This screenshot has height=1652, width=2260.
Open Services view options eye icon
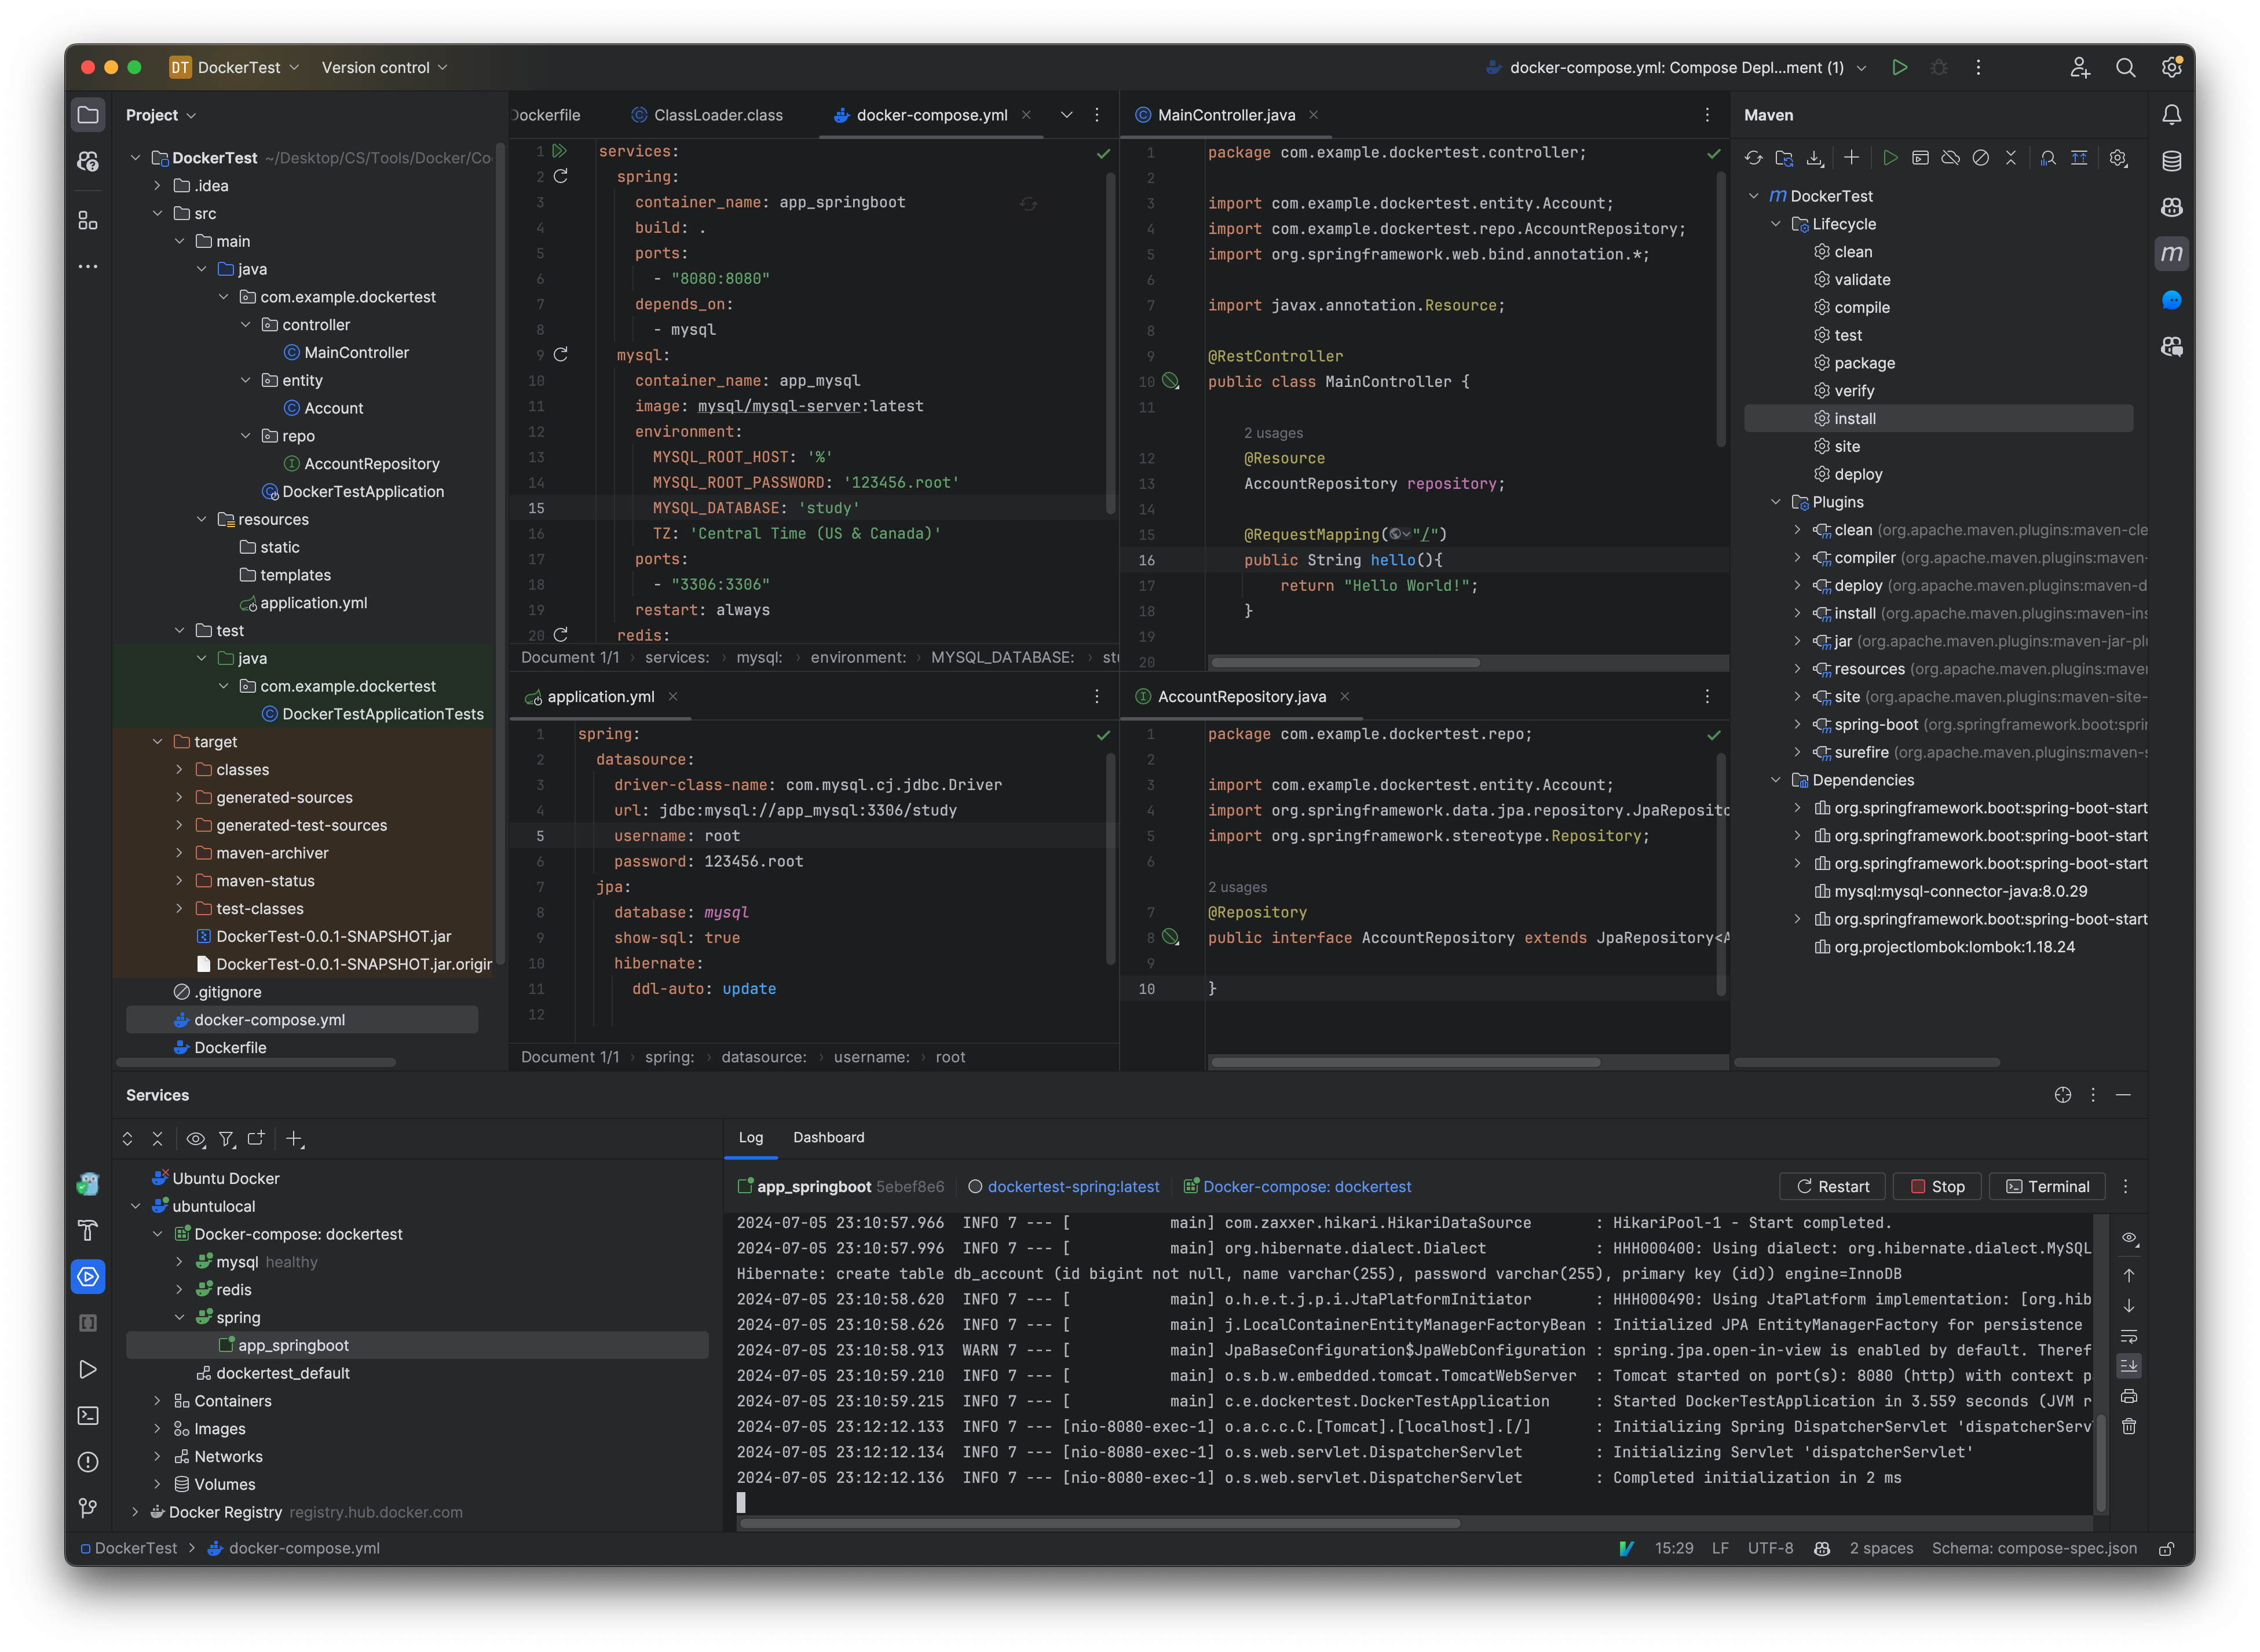point(196,1139)
